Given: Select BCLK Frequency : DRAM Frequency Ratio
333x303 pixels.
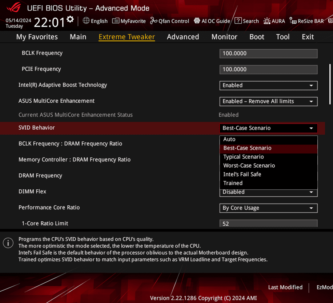Looking at the screenshot, I should click(x=70, y=144).
